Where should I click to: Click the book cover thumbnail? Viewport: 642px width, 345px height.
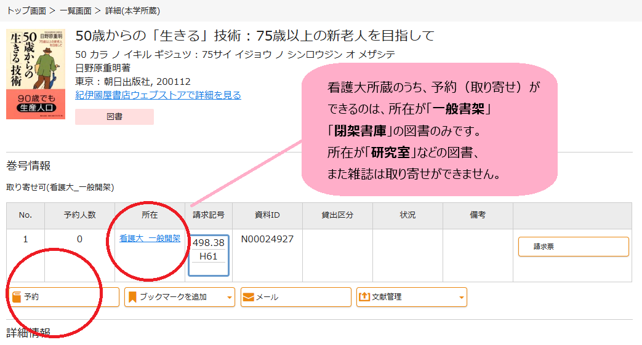point(36,74)
